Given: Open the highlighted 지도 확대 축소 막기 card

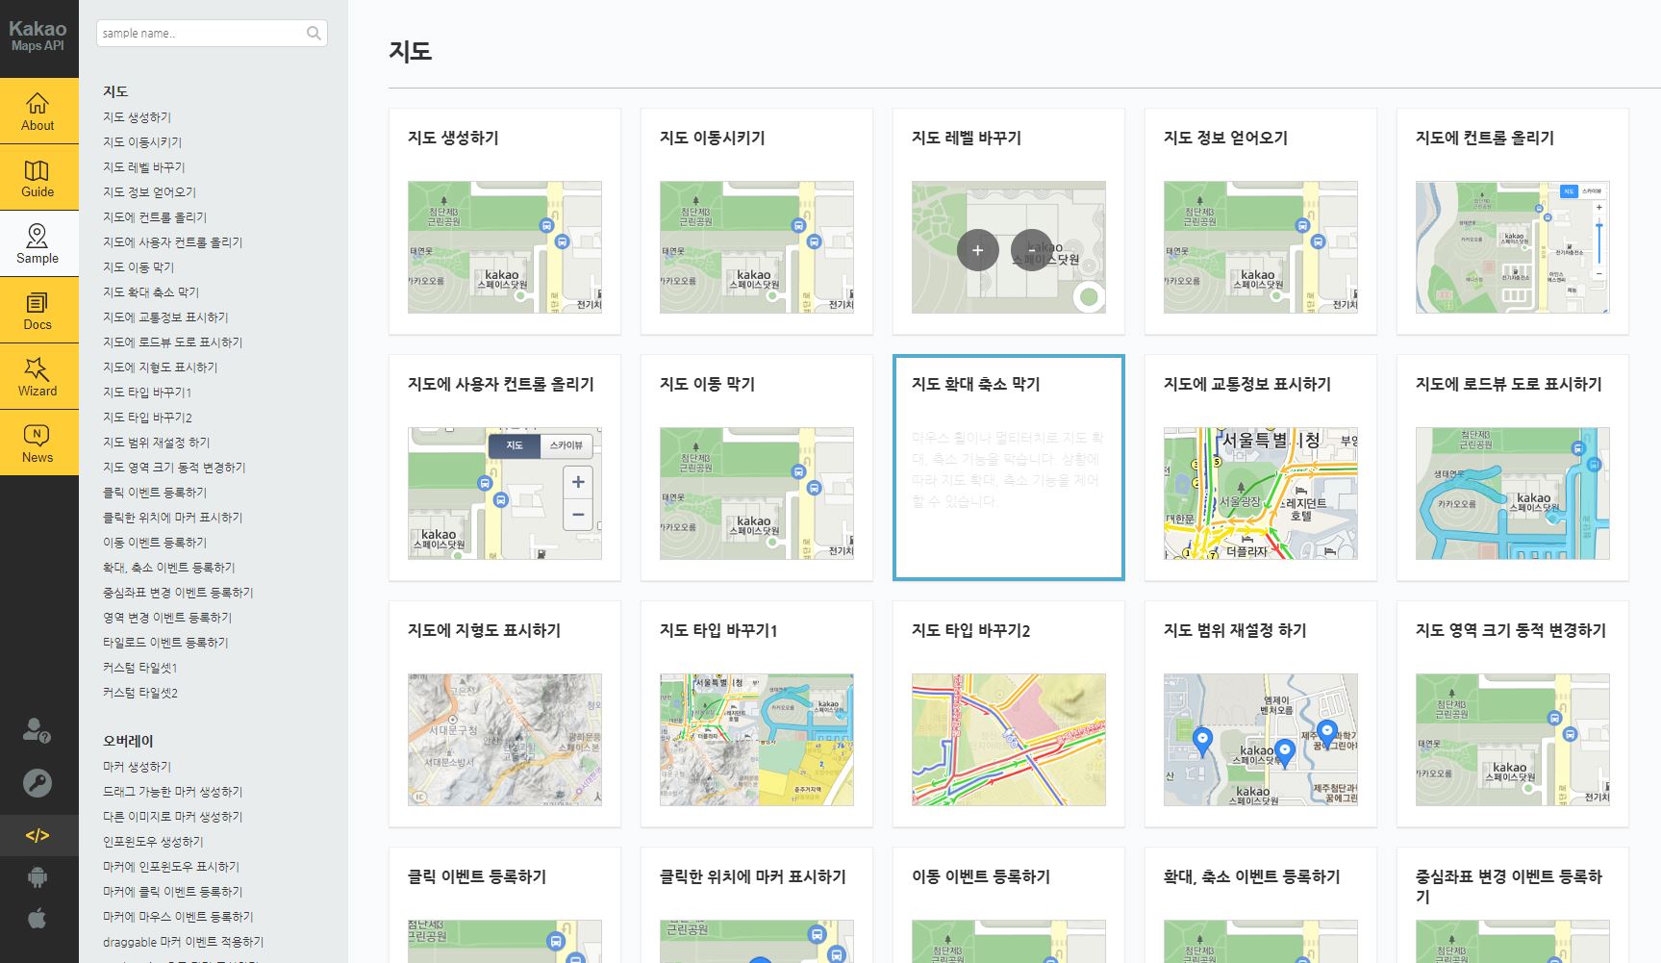Looking at the screenshot, I should 1009,468.
